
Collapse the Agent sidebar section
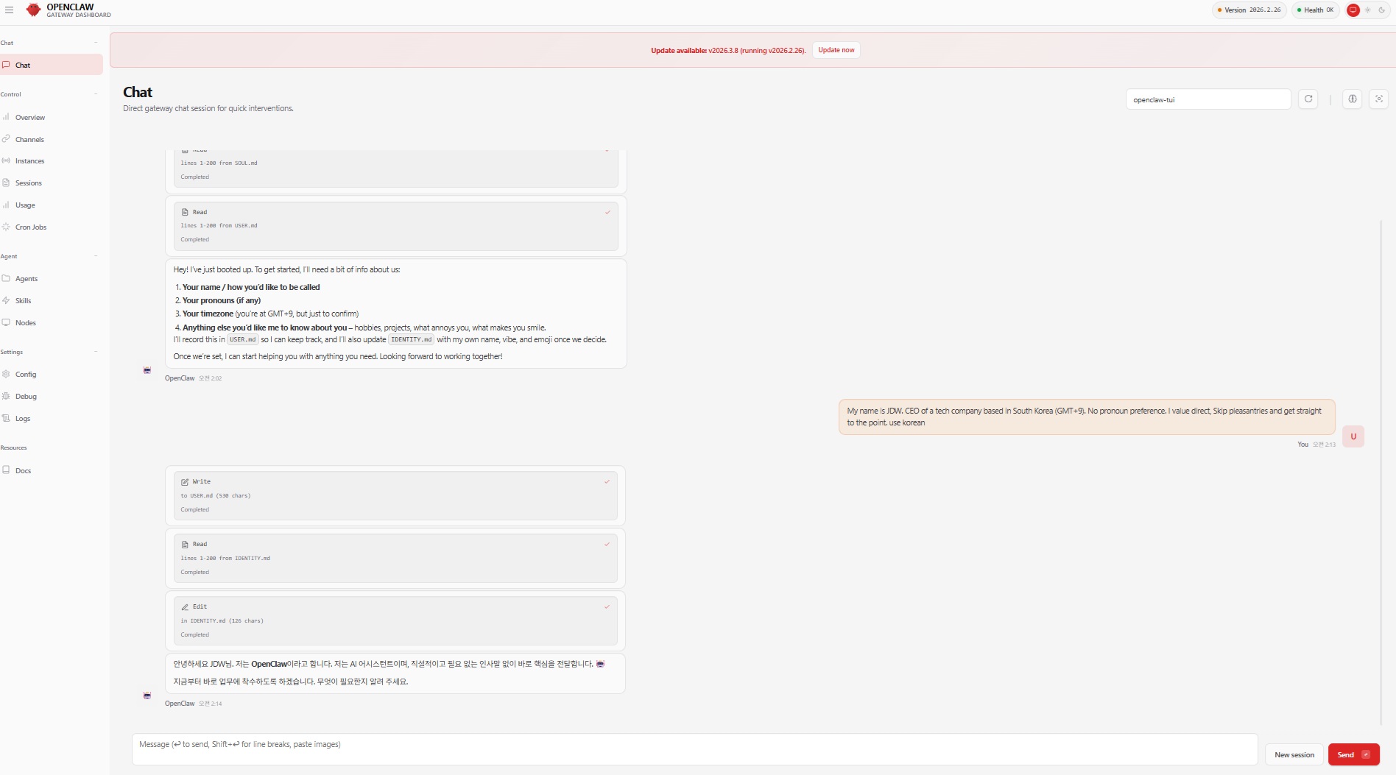(96, 256)
